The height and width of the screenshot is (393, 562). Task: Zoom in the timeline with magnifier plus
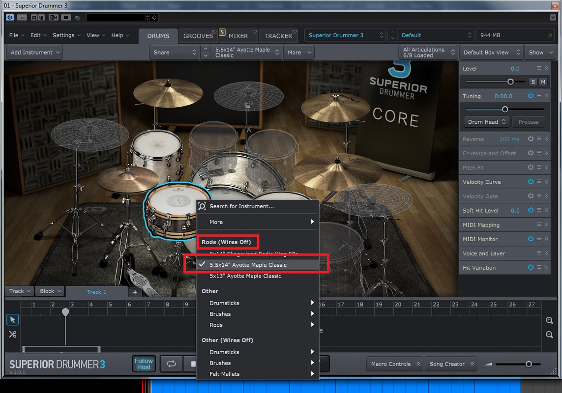[549, 320]
